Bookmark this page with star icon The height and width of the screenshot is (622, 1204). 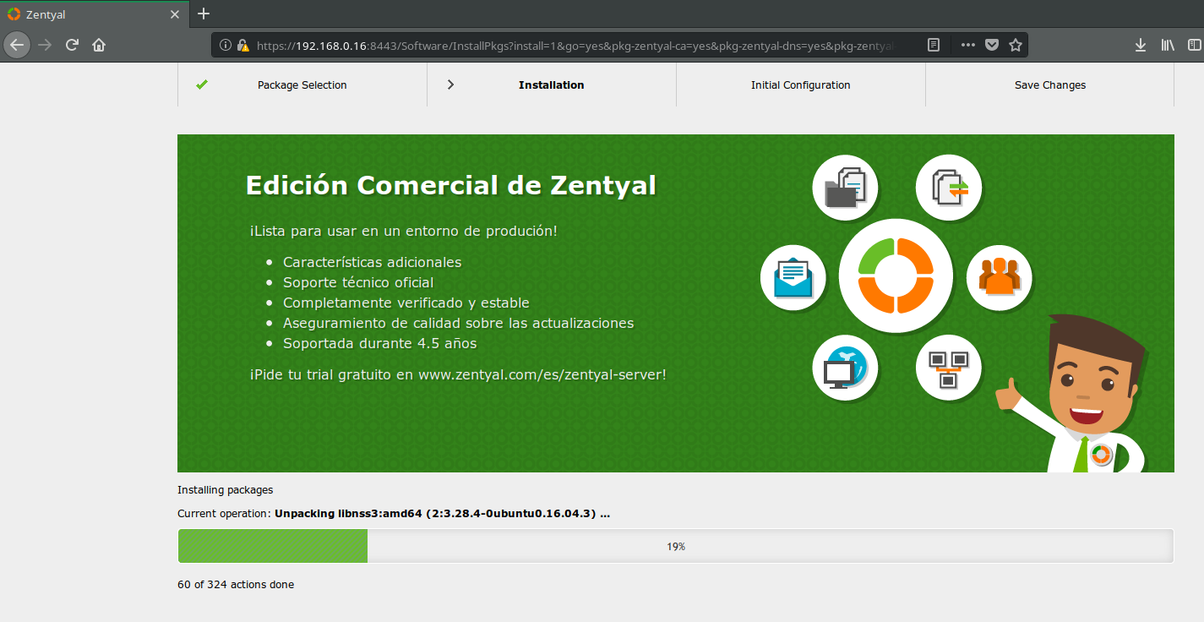pyautogui.click(x=1016, y=45)
